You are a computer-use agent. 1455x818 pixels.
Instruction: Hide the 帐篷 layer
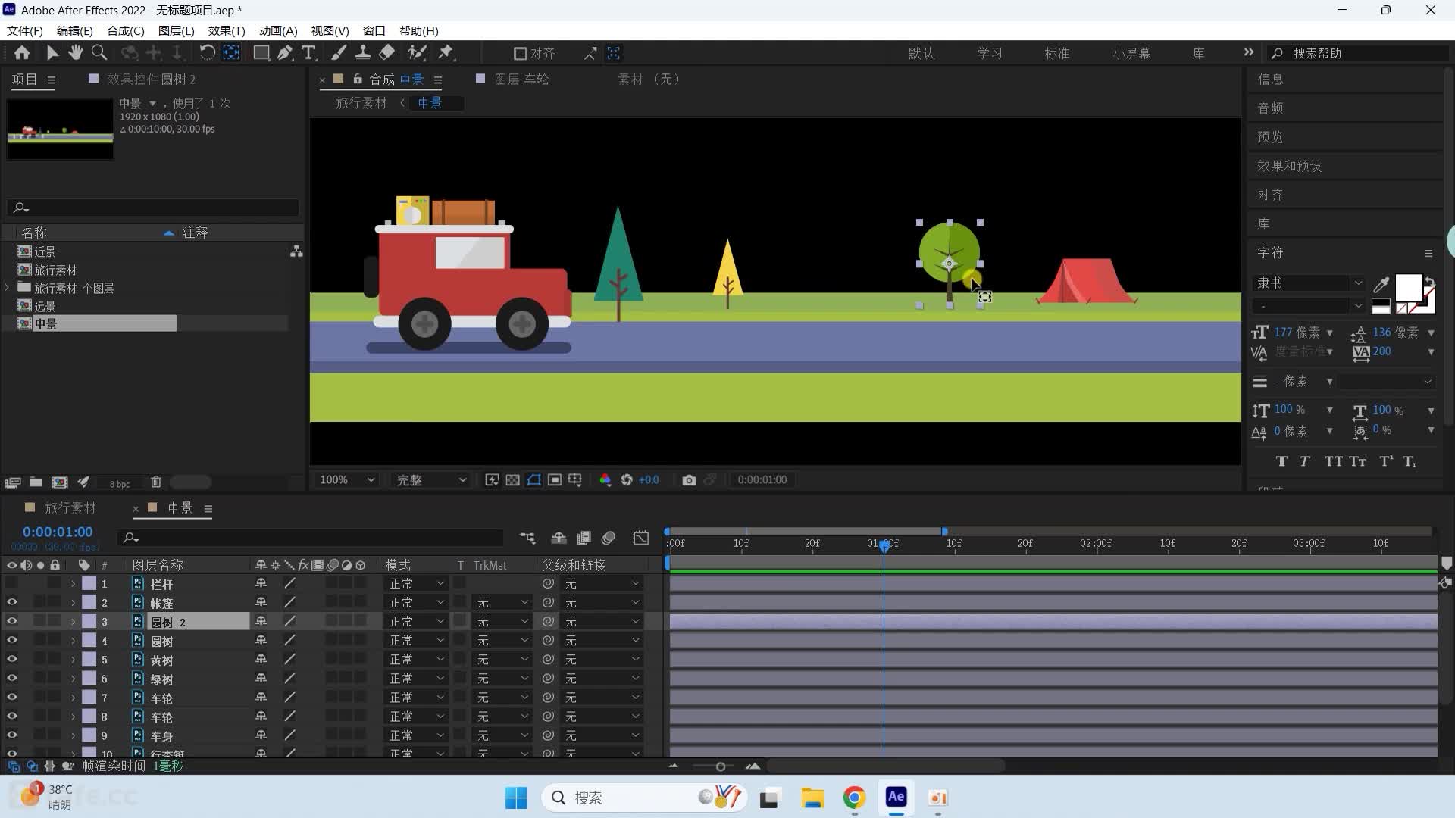11,602
